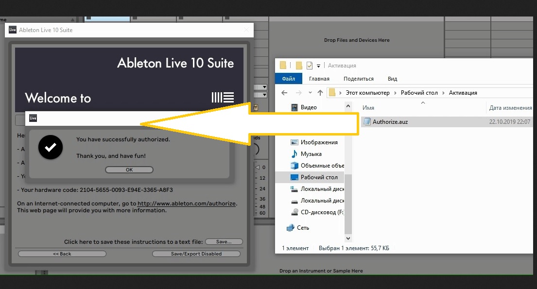Open the Поделиться ribbon tab
This screenshot has width=537, height=289.
pyautogui.click(x=358, y=79)
